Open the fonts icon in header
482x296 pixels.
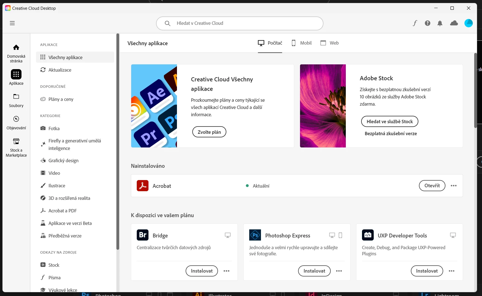point(415,23)
